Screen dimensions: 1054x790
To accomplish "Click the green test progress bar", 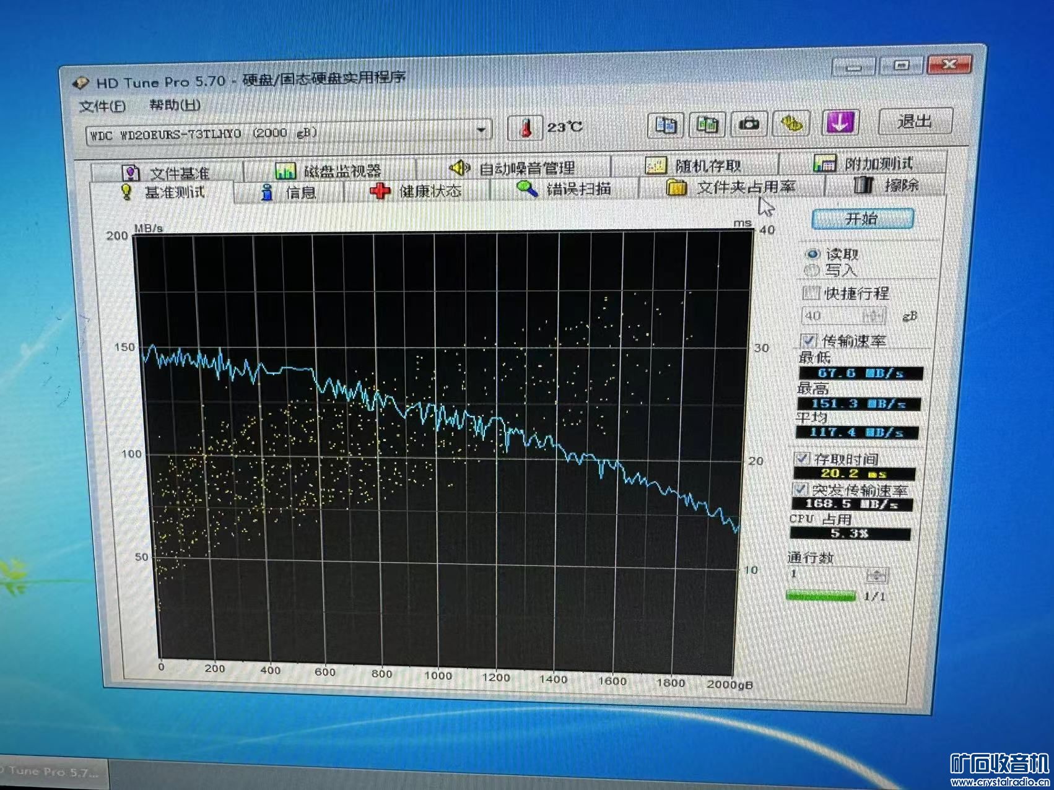I will [822, 596].
